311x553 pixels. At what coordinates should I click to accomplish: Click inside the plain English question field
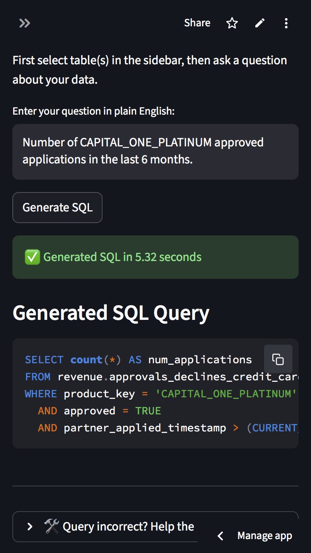coord(155,151)
